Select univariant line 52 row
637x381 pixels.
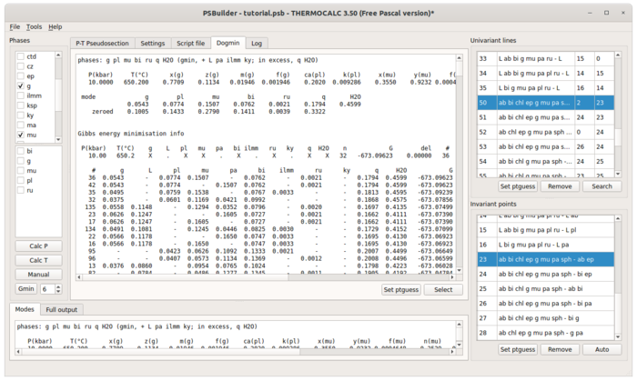click(545, 132)
